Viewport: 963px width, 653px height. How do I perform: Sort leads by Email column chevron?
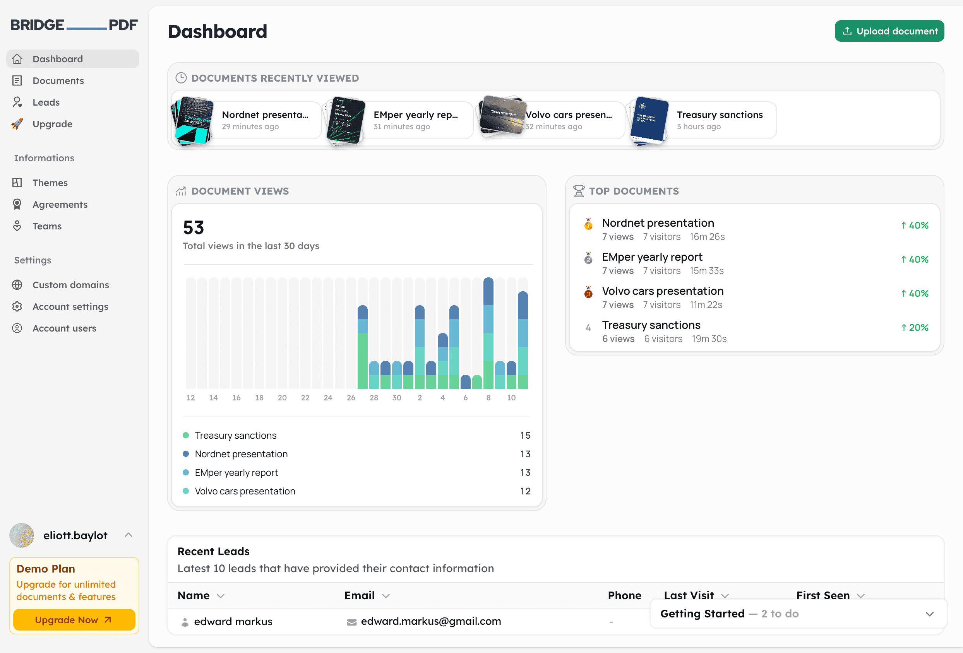coord(386,596)
